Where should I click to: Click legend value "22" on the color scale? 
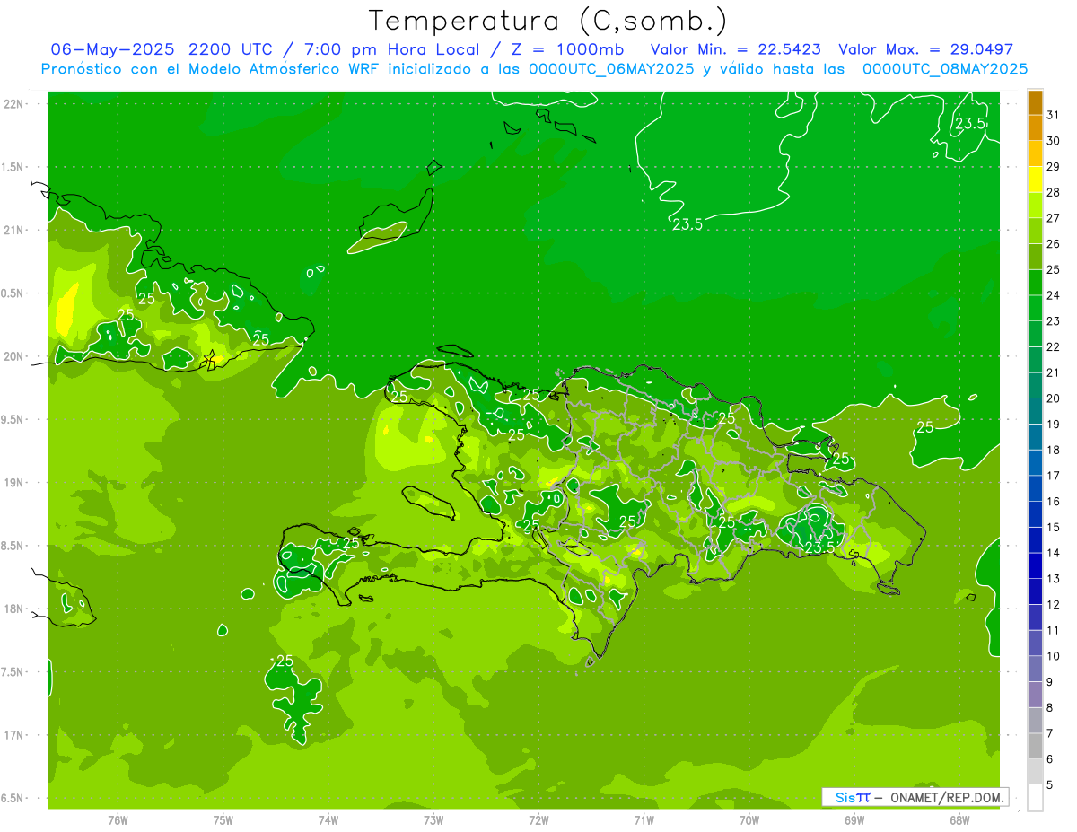(1053, 346)
